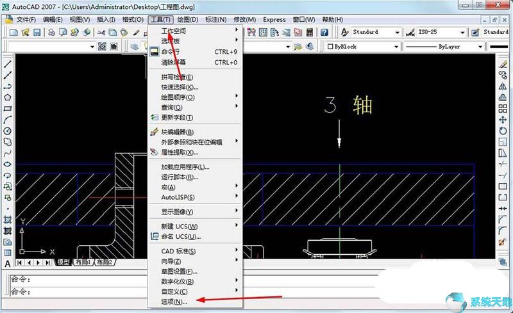The height and width of the screenshot is (313, 513).
Task: Switch to the 布局2 tab
Action: [105, 262]
